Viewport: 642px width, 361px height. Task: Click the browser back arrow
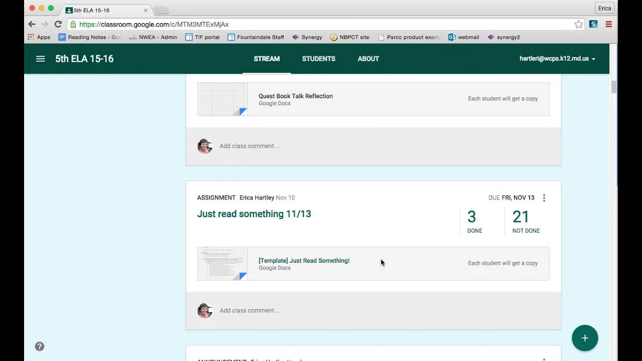[x=32, y=24]
